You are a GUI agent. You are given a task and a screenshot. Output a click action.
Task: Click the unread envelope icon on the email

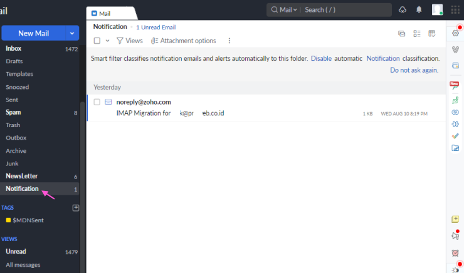click(x=108, y=102)
